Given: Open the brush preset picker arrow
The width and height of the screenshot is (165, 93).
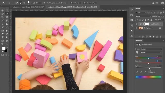Looking at the screenshot, I should coord(31,3).
